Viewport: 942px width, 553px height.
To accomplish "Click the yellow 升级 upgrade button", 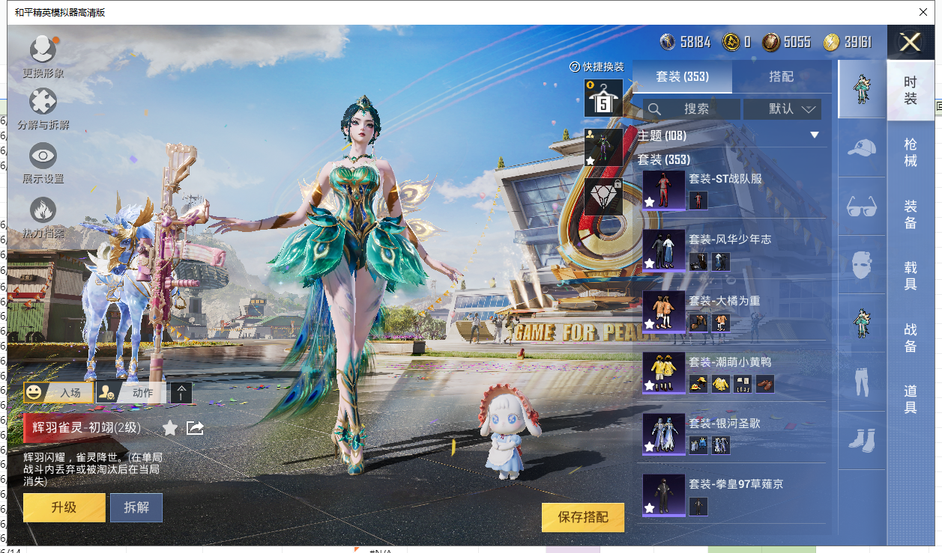I will coord(64,507).
